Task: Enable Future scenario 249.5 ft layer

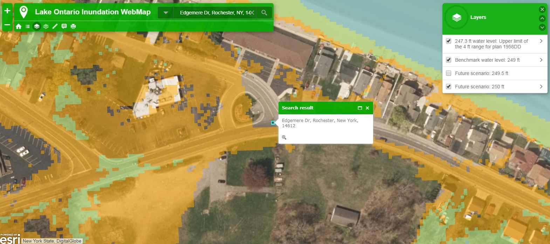Action: [x=448, y=73]
